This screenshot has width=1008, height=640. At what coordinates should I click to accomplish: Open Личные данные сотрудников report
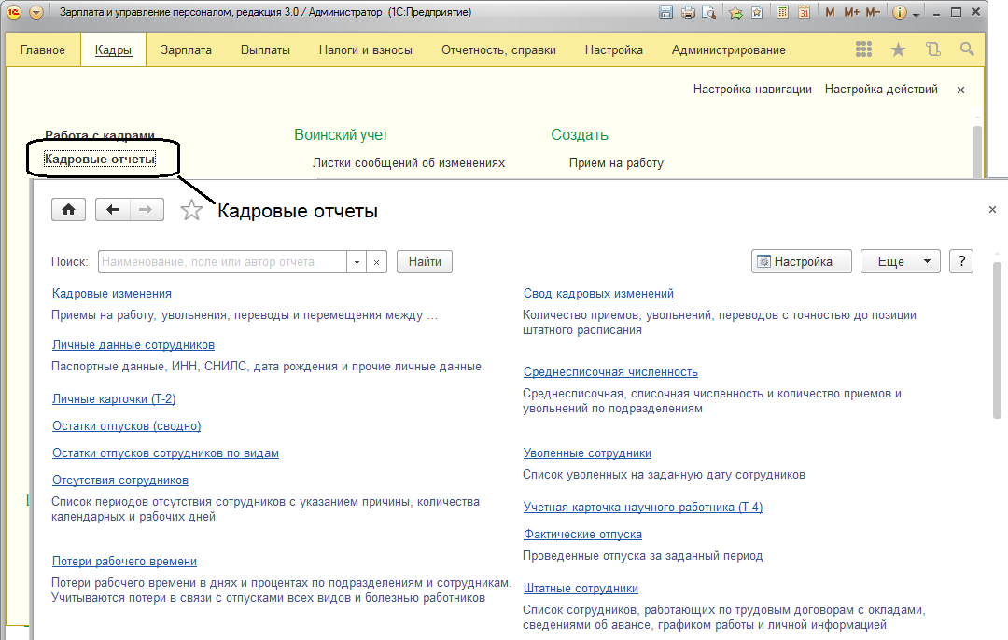point(133,345)
